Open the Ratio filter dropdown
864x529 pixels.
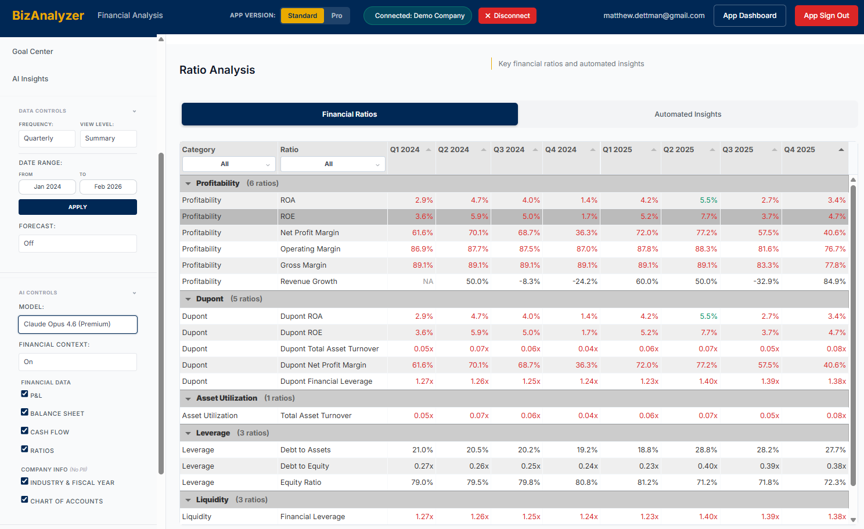click(x=332, y=164)
